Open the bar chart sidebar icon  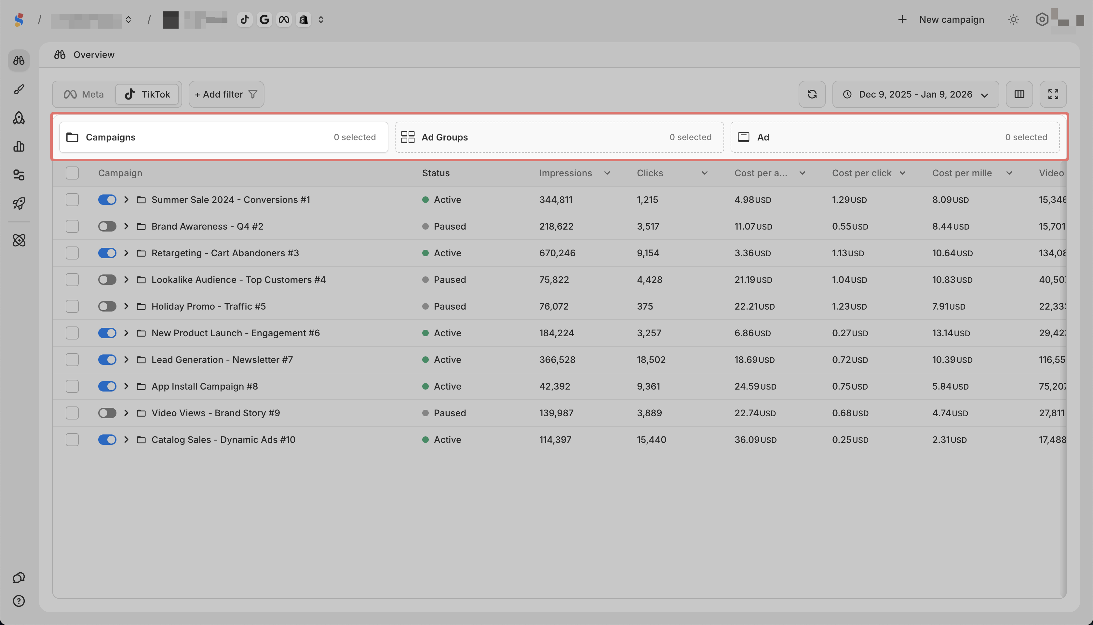point(19,146)
